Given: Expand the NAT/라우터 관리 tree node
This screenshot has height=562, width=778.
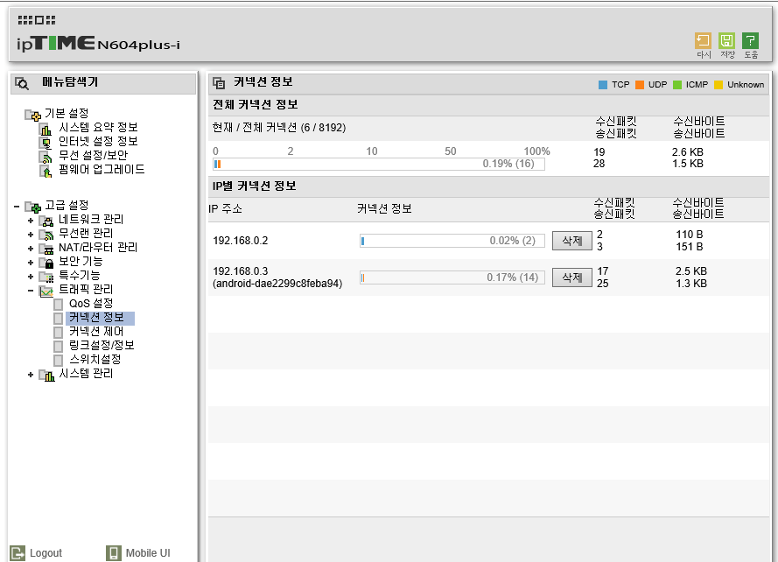Looking at the screenshot, I should click(x=31, y=248).
